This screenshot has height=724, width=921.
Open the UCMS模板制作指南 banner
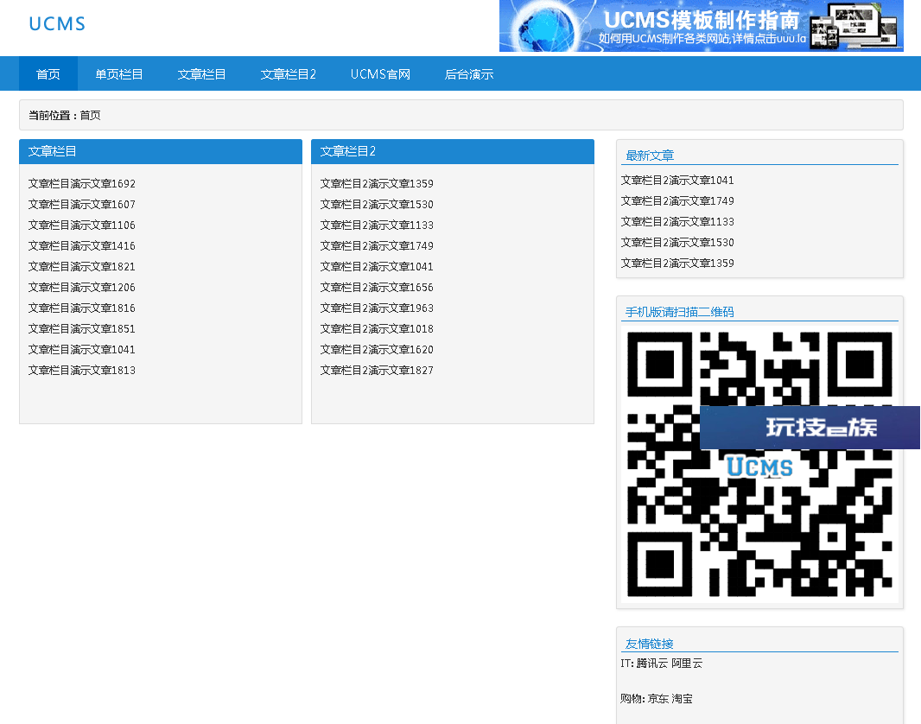pyautogui.click(x=701, y=26)
